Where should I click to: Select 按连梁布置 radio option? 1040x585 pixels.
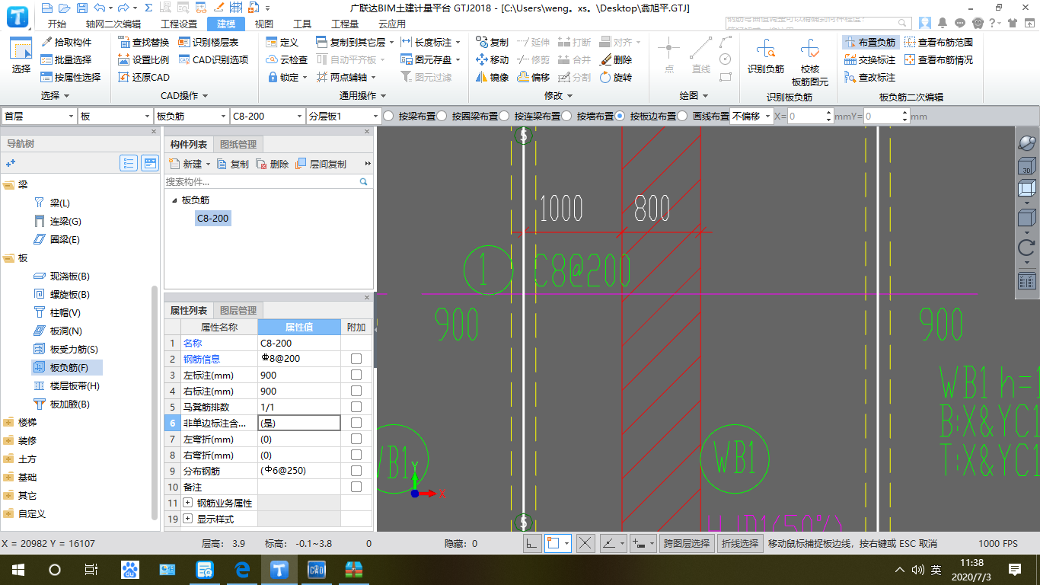(504, 116)
